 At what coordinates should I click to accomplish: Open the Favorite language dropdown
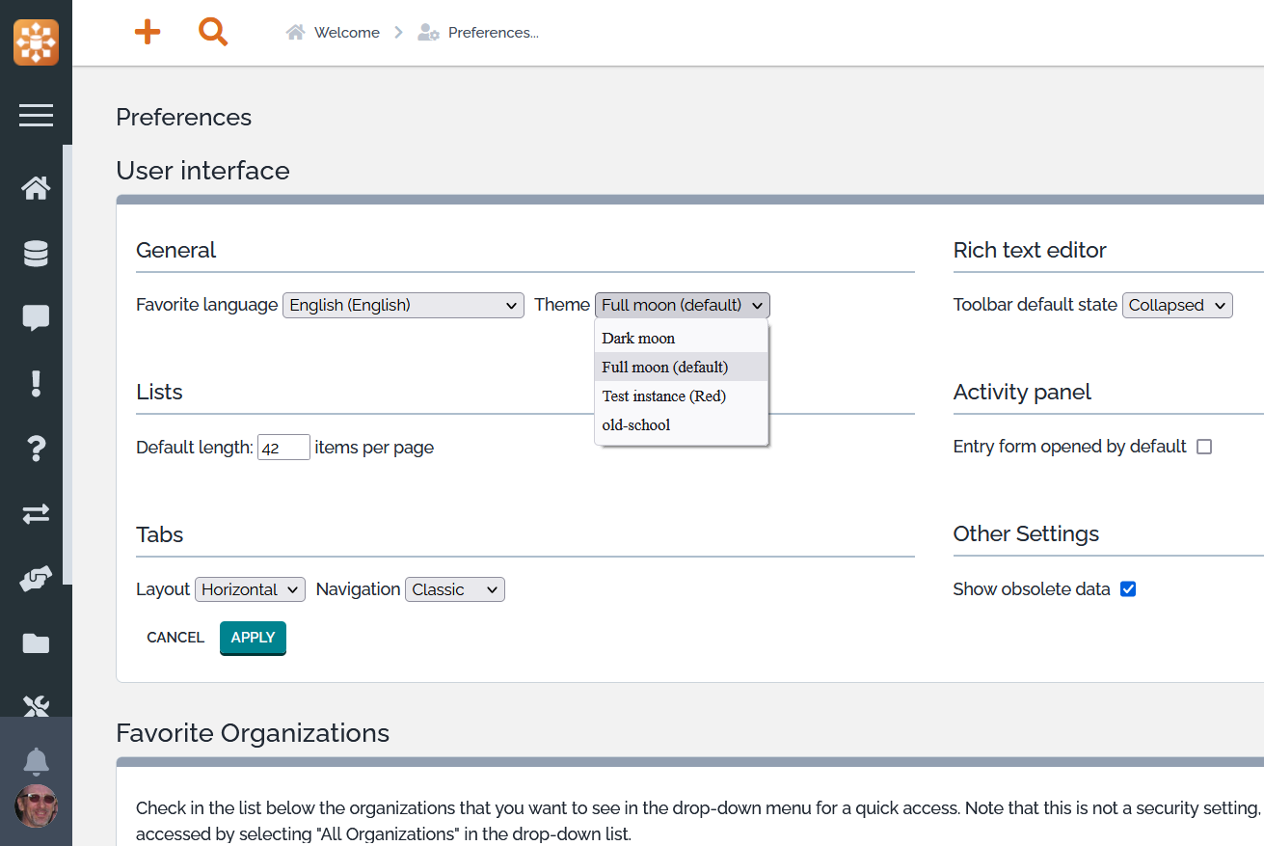pyautogui.click(x=403, y=305)
